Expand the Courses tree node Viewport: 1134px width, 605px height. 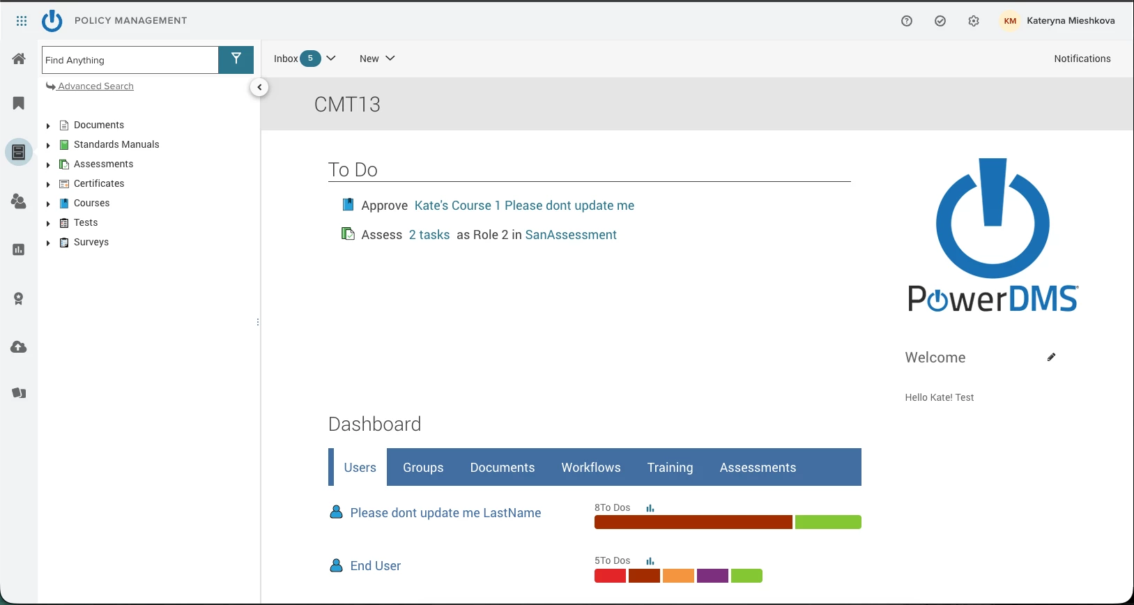coord(48,204)
